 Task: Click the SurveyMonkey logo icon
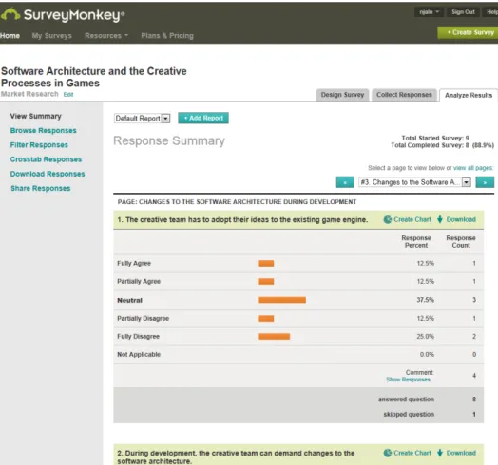10,14
